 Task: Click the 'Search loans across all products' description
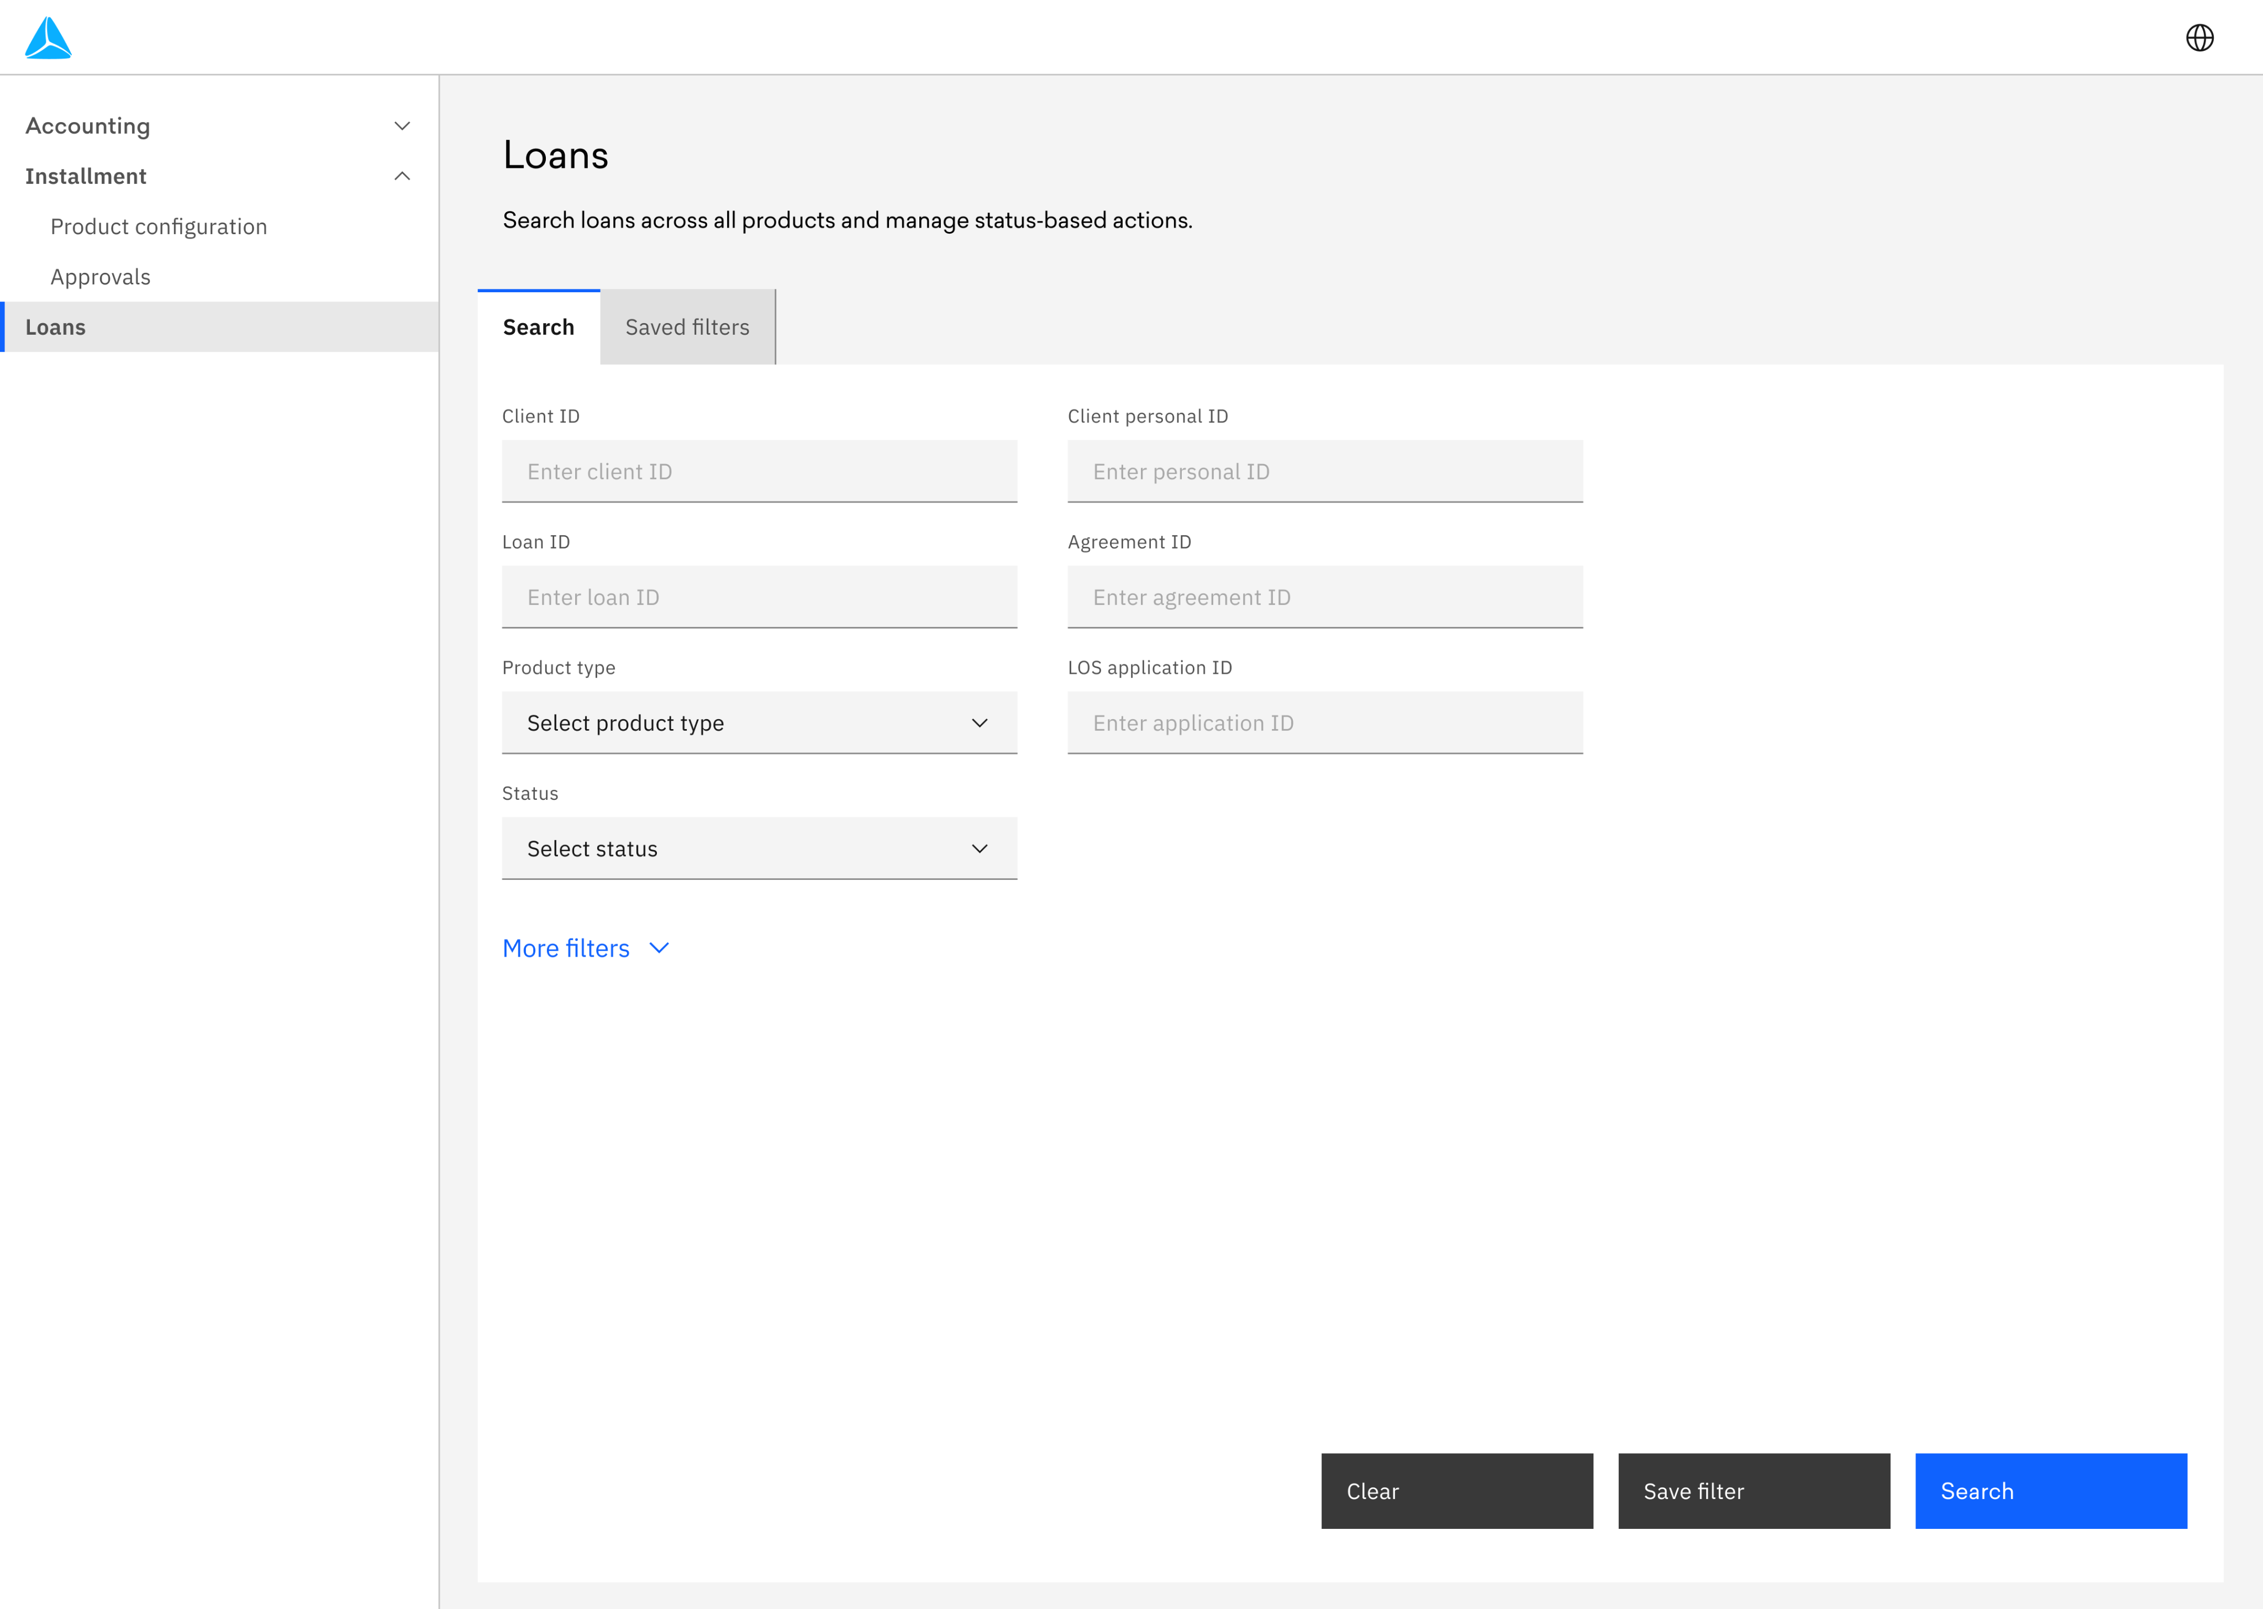pos(847,220)
